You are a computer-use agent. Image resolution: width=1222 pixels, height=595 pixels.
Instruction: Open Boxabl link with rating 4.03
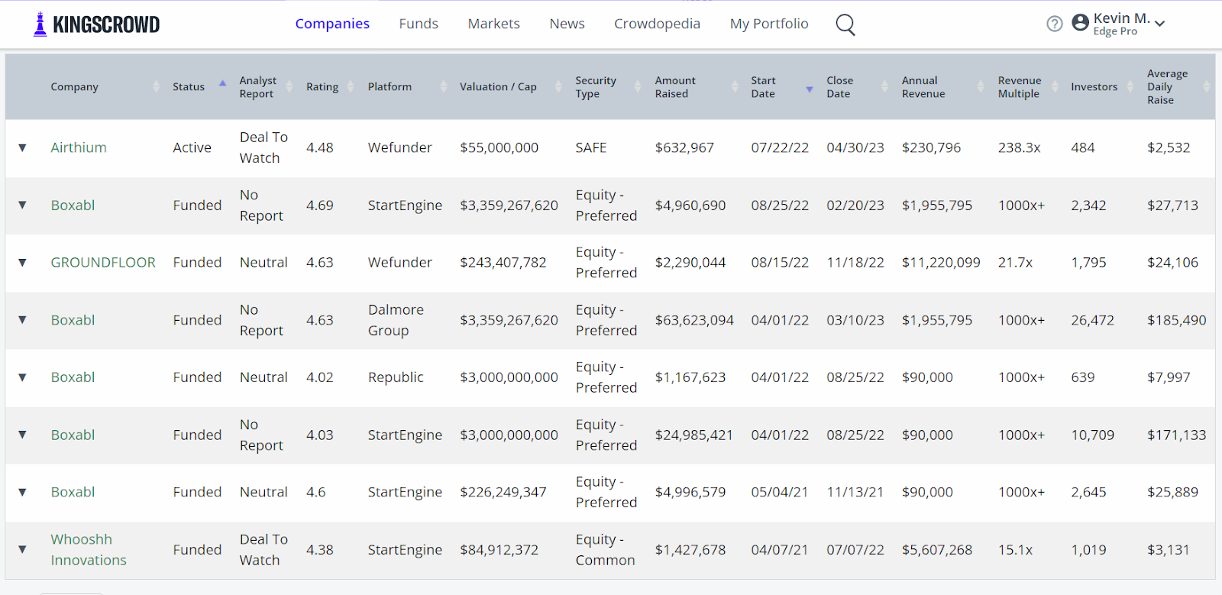click(73, 435)
